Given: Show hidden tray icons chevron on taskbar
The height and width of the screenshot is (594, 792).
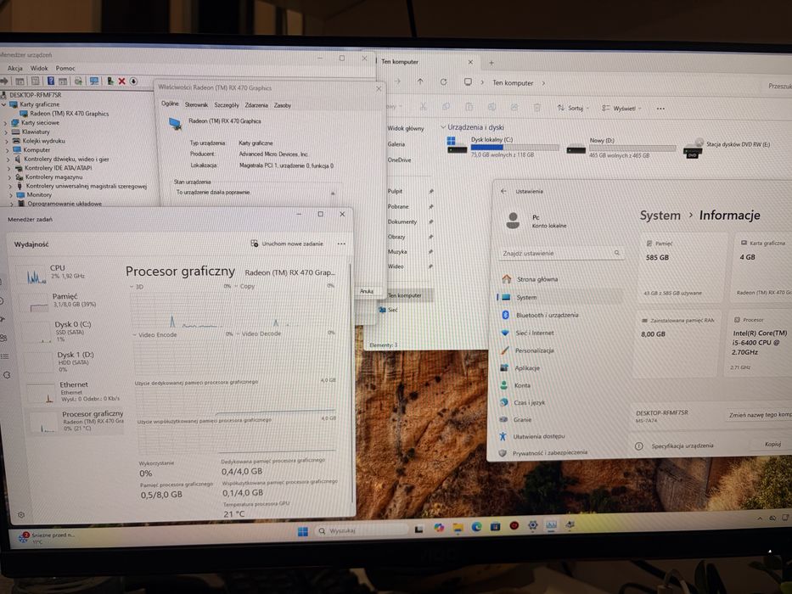Looking at the screenshot, I should [759, 518].
